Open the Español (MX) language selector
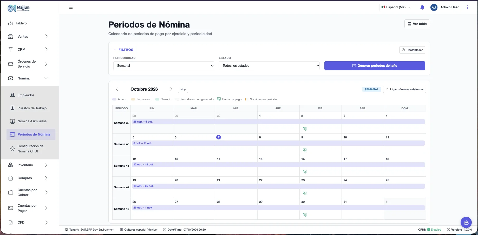 pos(396,7)
